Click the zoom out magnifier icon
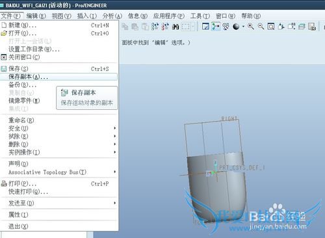Screen dimensions: 325x238 tap(261, 27)
